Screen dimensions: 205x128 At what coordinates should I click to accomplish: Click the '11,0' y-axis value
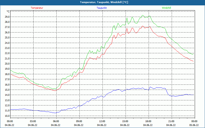point(7,111)
